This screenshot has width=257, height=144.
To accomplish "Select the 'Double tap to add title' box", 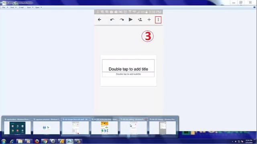I will 128,66.
